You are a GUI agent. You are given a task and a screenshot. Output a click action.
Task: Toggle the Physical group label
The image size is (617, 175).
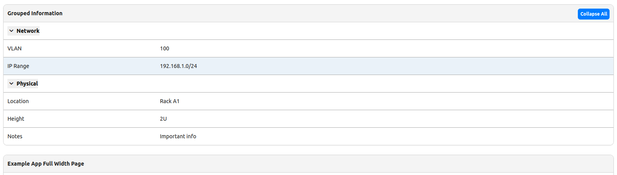tap(27, 84)
